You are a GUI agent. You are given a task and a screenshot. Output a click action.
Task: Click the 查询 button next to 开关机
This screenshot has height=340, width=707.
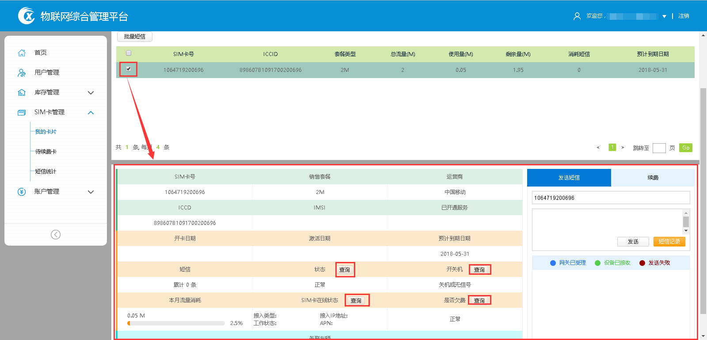coord(479,269)
